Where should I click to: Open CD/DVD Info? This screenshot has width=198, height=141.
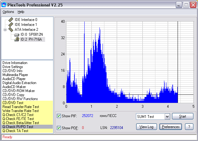pyautogui.click(x=12, y=71)
